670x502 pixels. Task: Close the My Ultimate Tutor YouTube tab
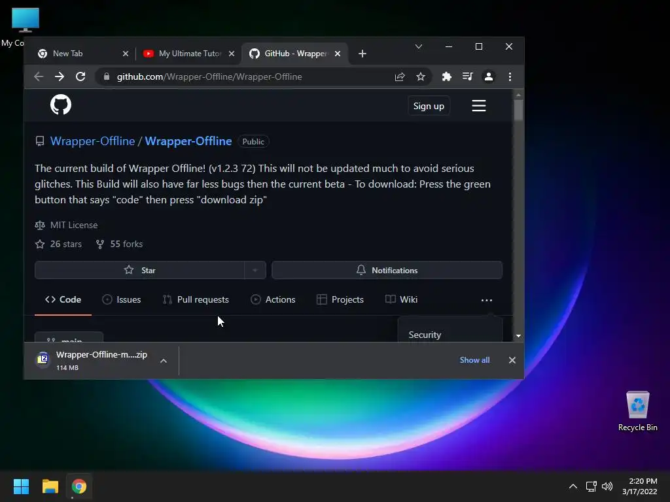(231, 54)
